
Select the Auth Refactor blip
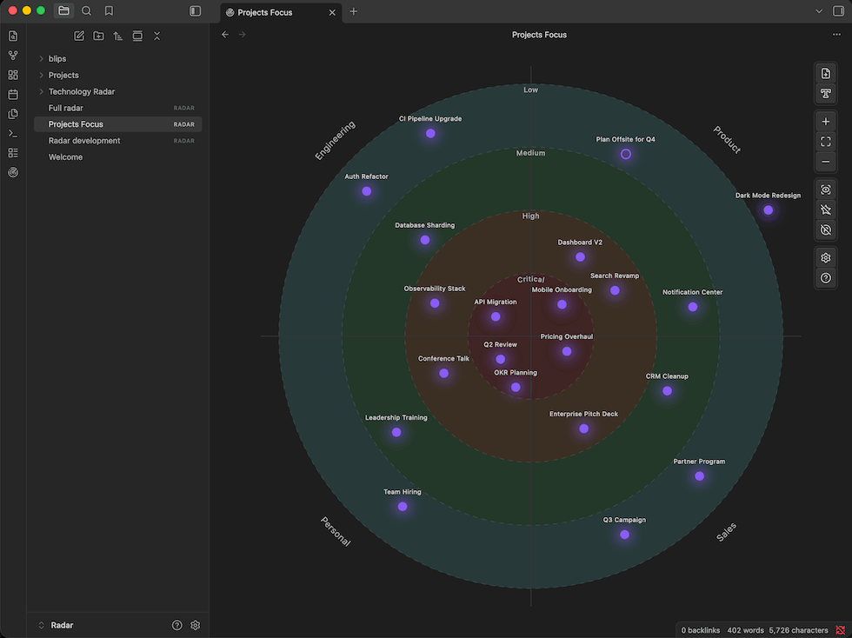(x=367, y=190)
